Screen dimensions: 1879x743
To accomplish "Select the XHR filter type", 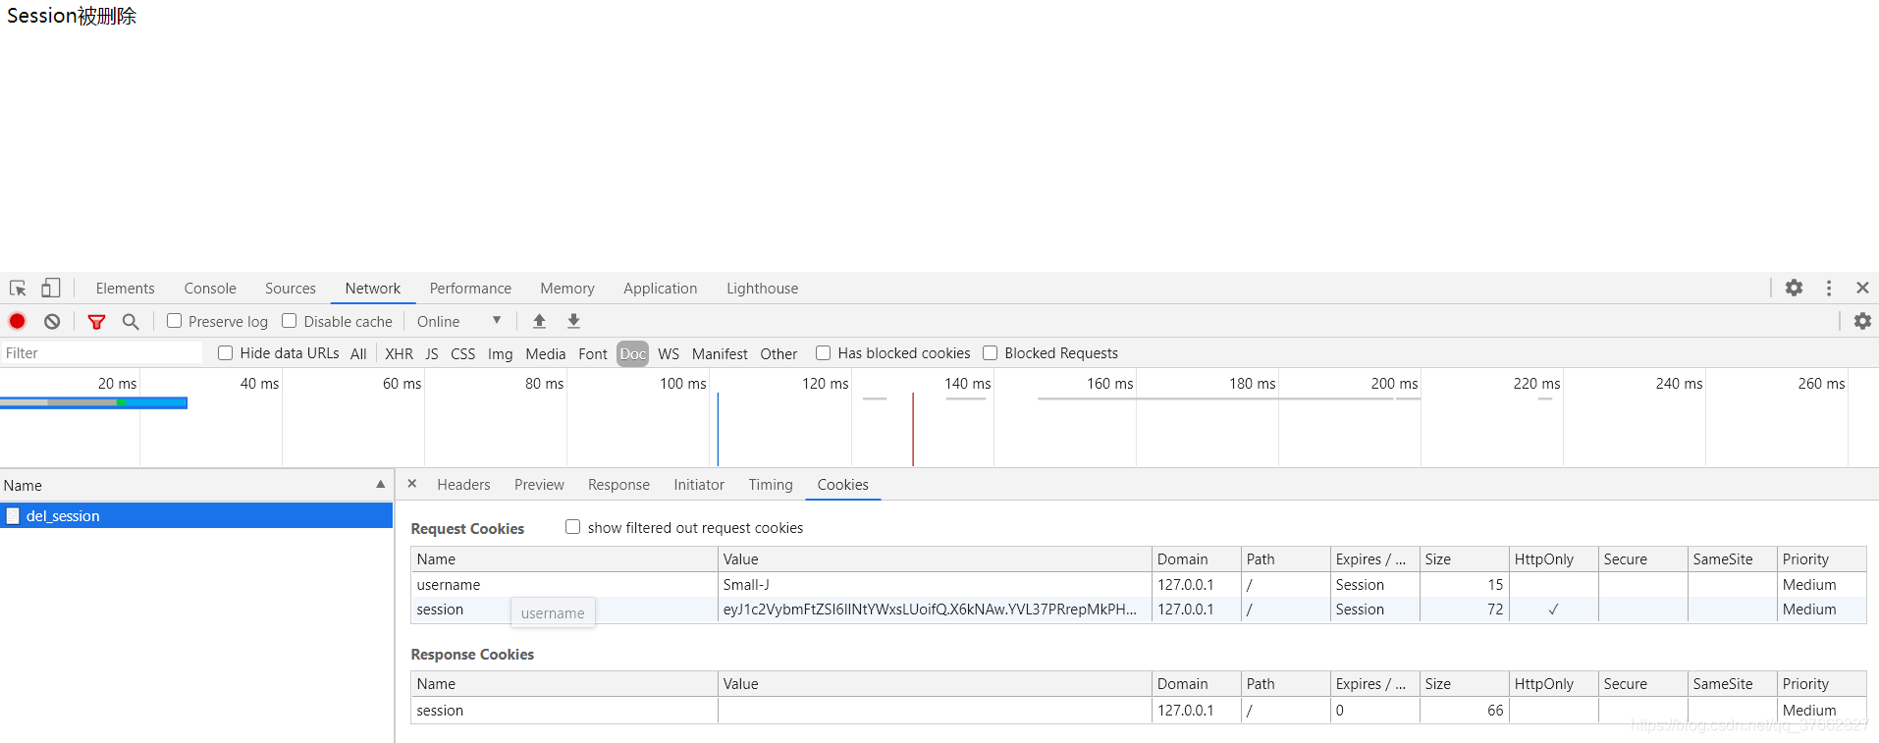I will pyautogui.click(x=399, y=353).
